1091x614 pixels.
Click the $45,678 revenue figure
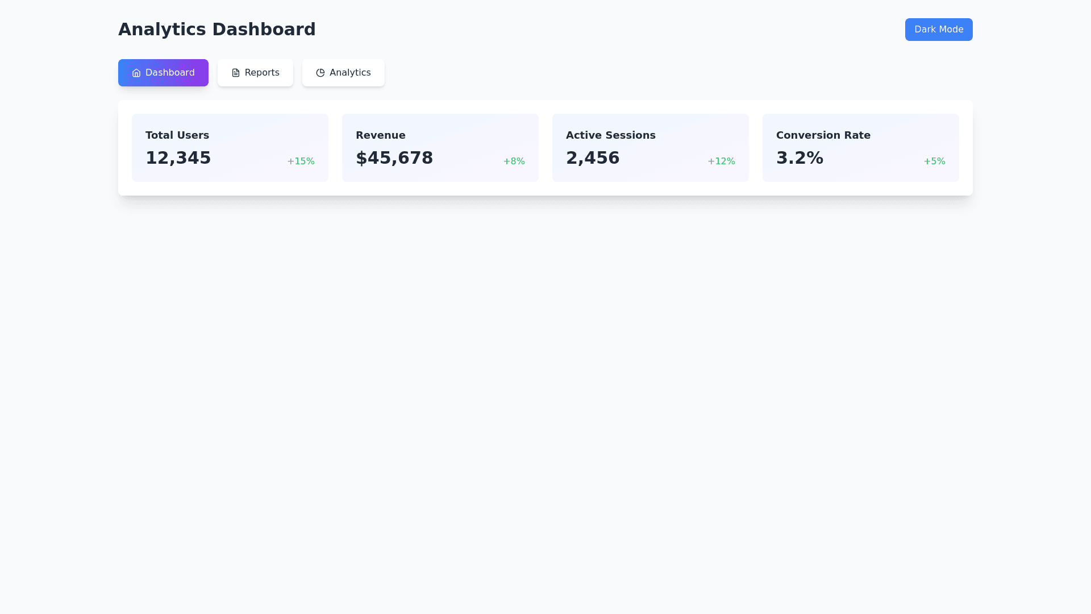tap(394, 158)
